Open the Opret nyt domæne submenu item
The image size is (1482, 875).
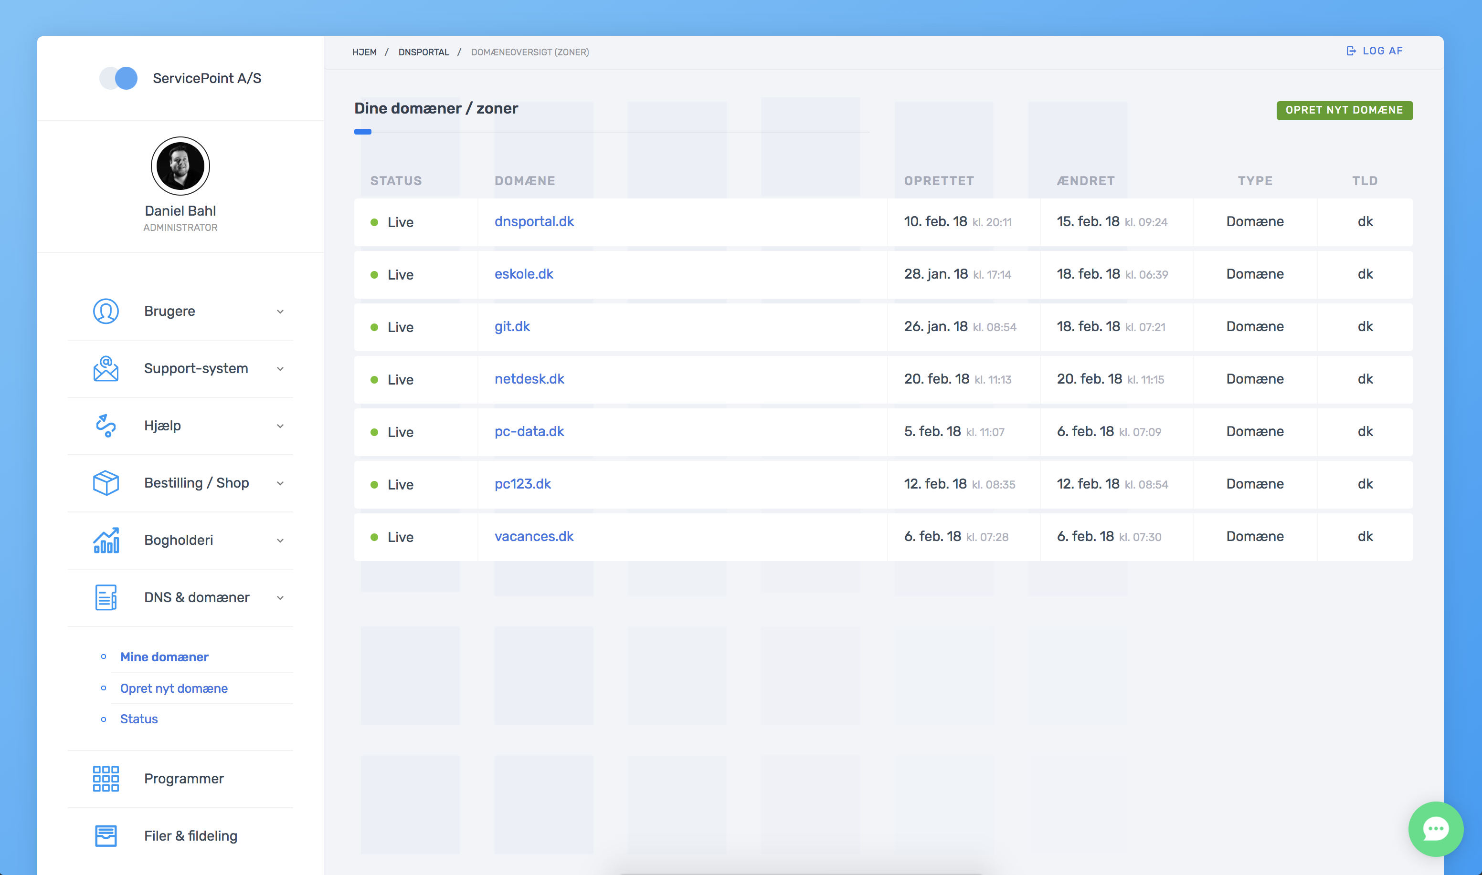pos(173,688)
